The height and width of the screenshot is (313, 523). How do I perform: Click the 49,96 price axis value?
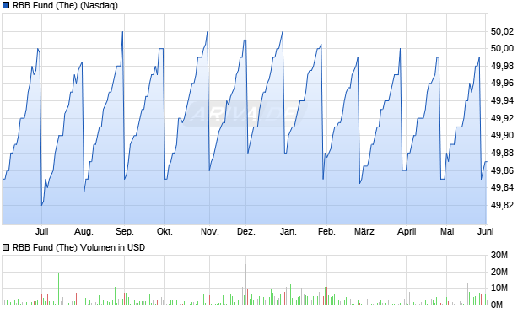tap(502, 83)
